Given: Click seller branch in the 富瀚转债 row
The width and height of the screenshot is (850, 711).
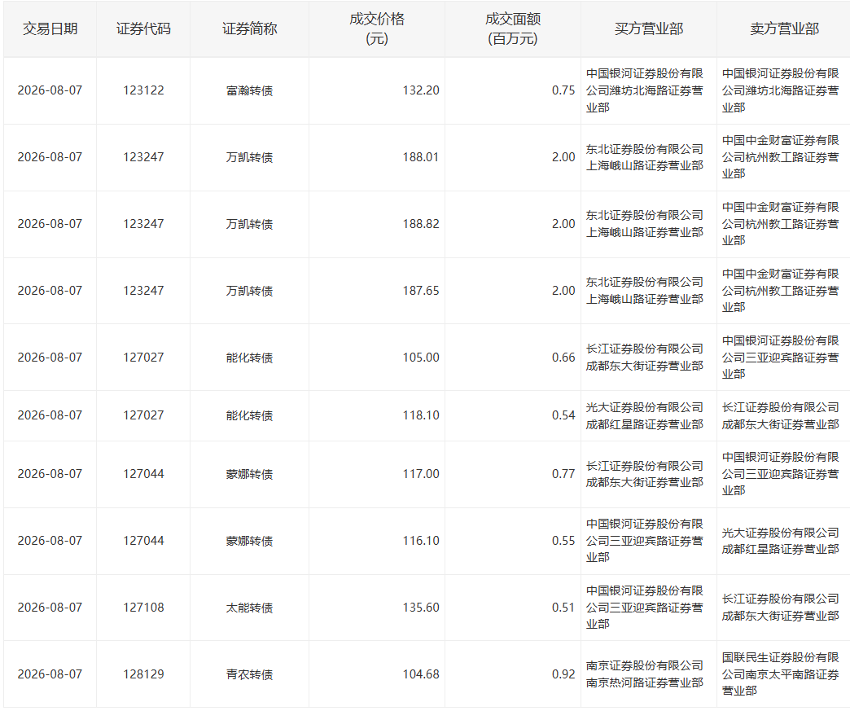Looking at the screenshot, I should 780,90.
